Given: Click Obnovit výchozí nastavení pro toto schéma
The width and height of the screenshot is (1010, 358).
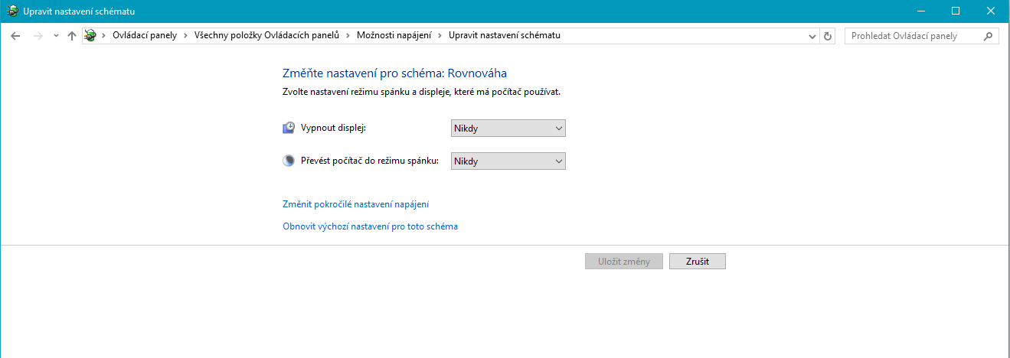Looking at the screenshot, I should point(371,226).
